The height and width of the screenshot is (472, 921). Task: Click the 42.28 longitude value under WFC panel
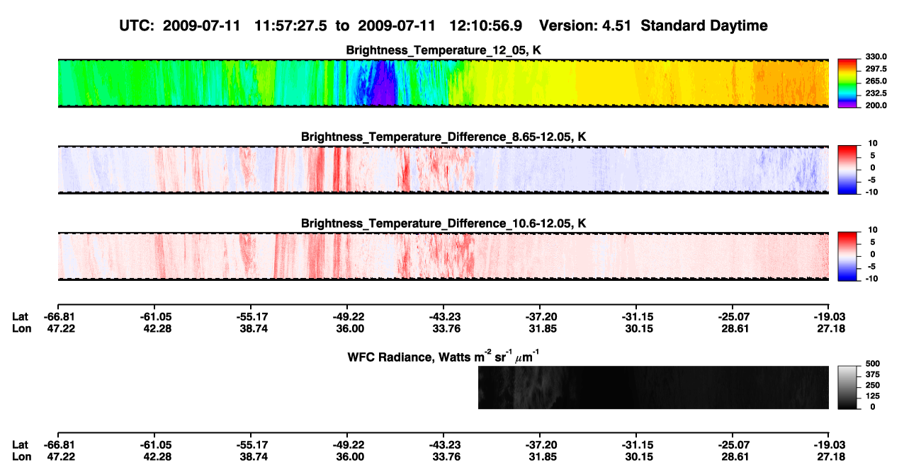point(157,456)
